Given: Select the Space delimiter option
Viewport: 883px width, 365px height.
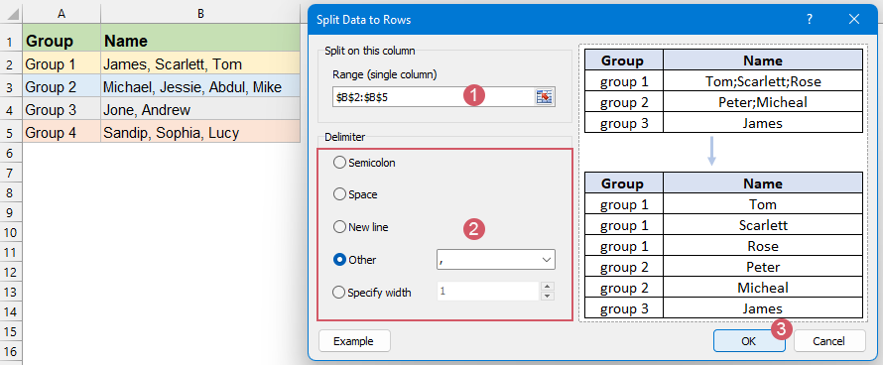Looking at the screenshot, I should click(x=355, y=194).
